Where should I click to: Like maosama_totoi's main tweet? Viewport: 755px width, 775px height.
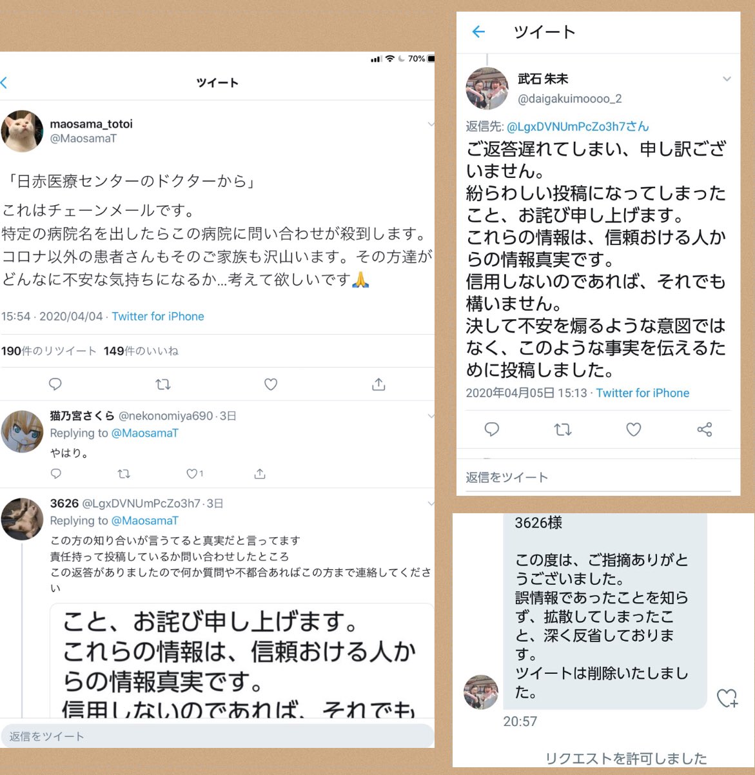point(271,384)
